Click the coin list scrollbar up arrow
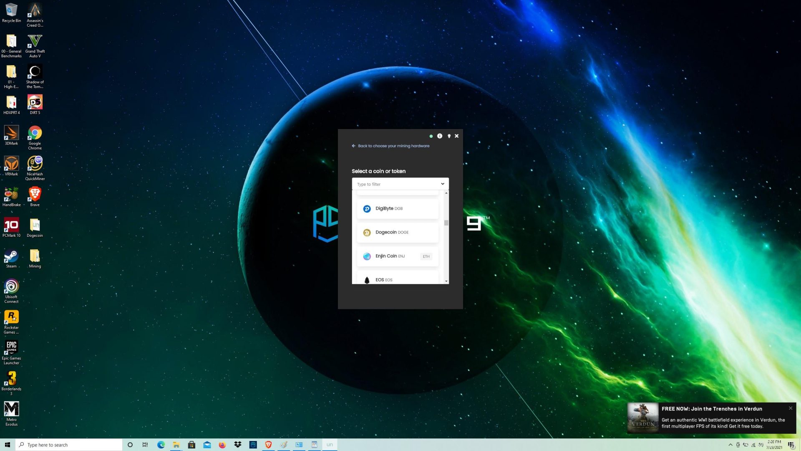This screenshot has width=801, height=451. 446,193
